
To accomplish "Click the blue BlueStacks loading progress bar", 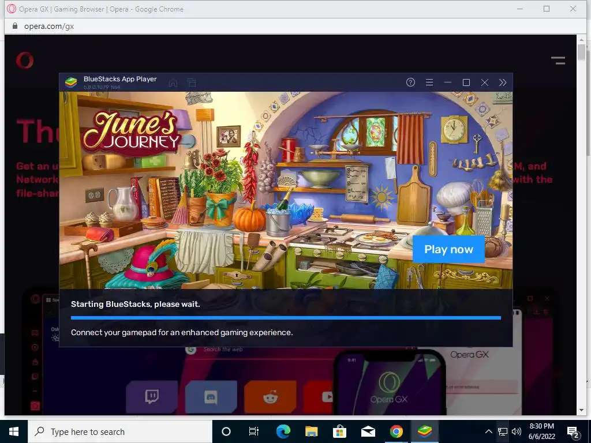I will 286,318.
